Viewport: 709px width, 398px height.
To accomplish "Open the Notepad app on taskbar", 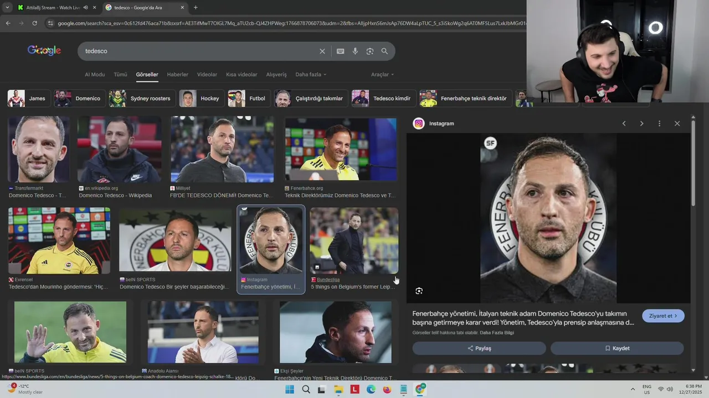I will point(404,389).
